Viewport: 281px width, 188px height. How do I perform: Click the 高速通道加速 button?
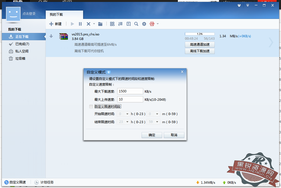click(x=200, y=45)
